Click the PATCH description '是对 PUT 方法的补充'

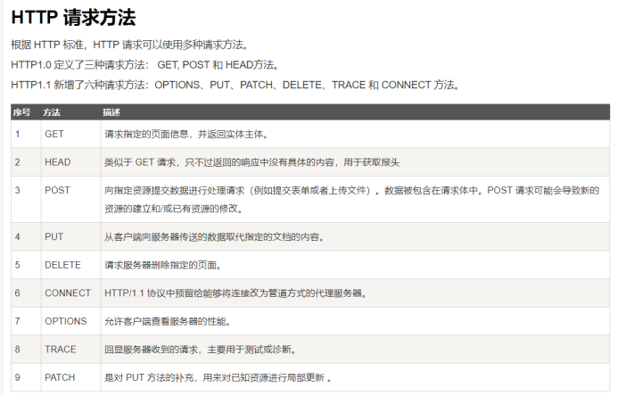(218, 378)
